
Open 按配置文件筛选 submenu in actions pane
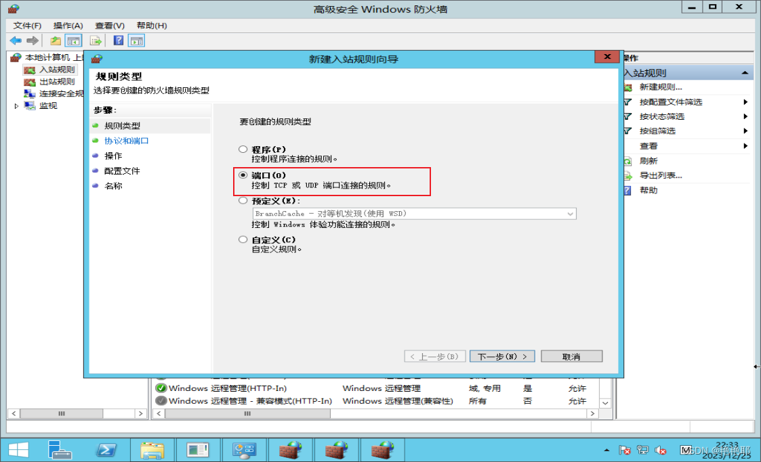pos(671,102)
